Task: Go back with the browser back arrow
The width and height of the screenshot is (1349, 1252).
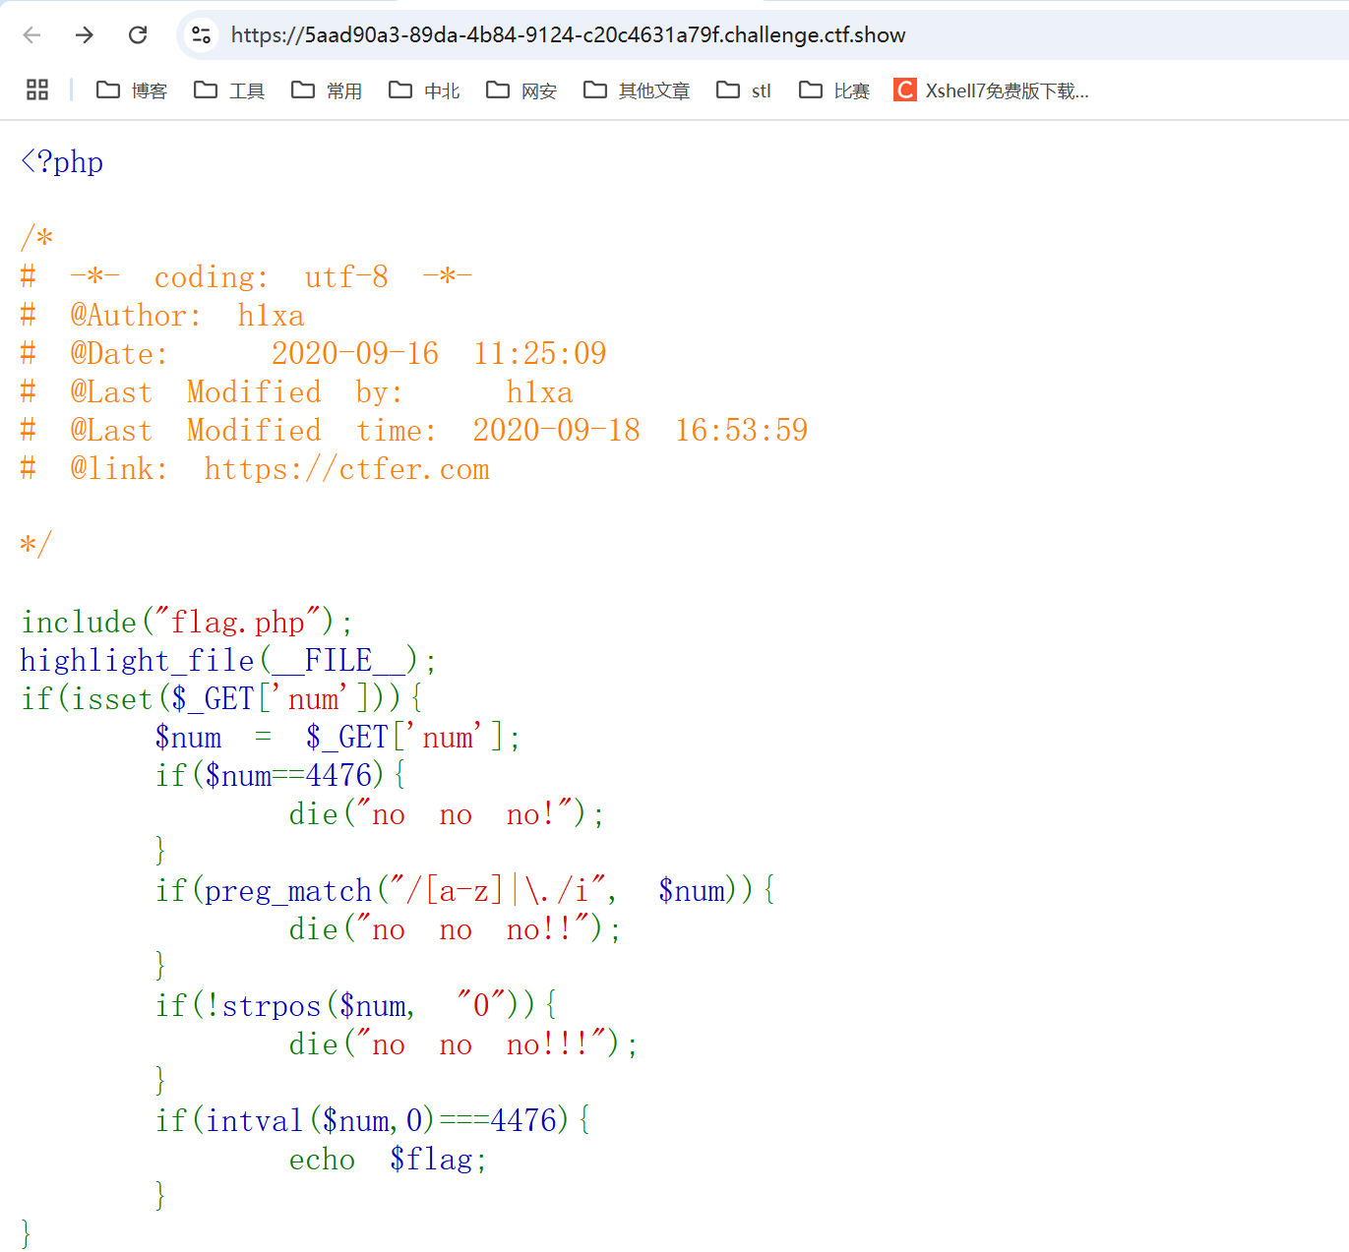Action: 31,35
